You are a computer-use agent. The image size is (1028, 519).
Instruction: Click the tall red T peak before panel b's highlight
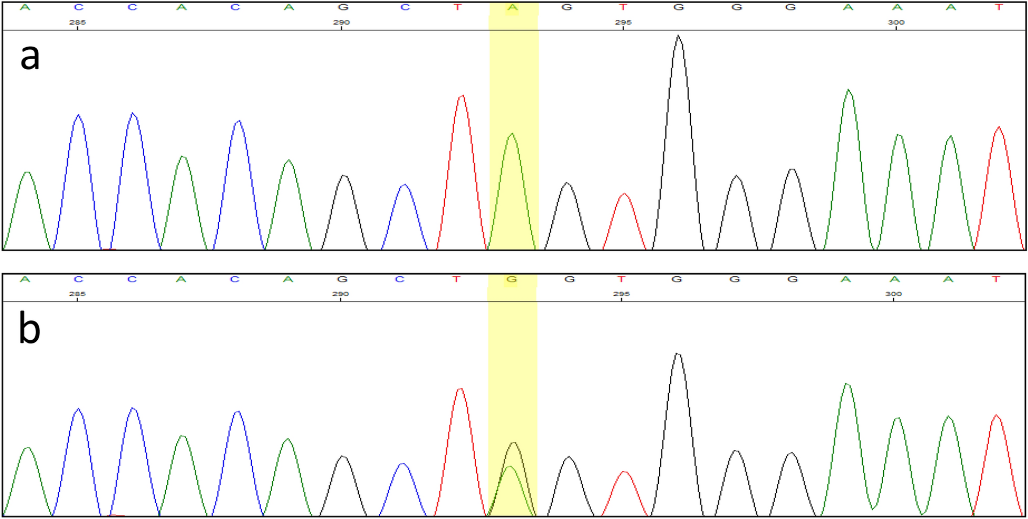coord(461,452)
